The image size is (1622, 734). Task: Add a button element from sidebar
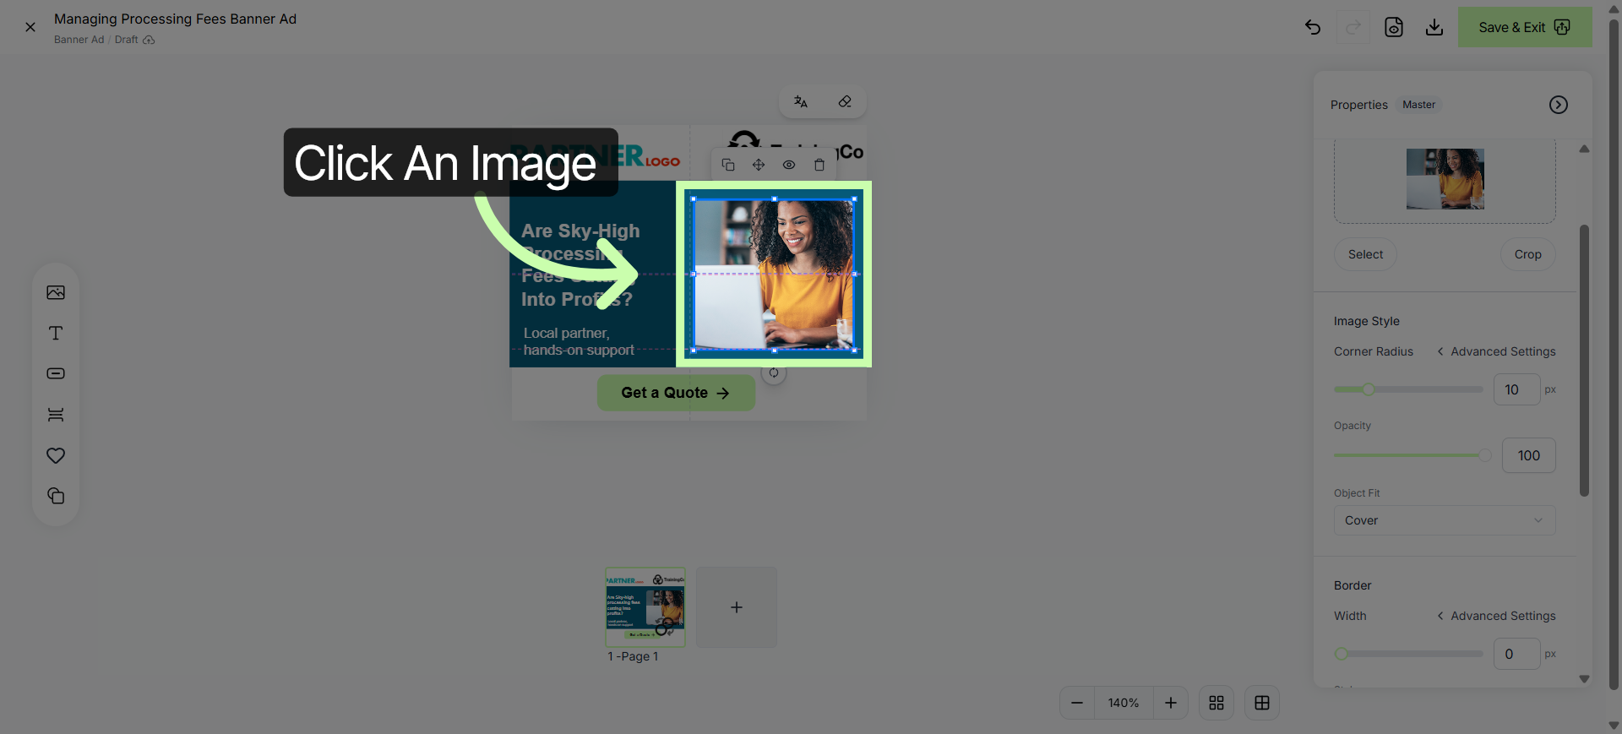(56, 373)
